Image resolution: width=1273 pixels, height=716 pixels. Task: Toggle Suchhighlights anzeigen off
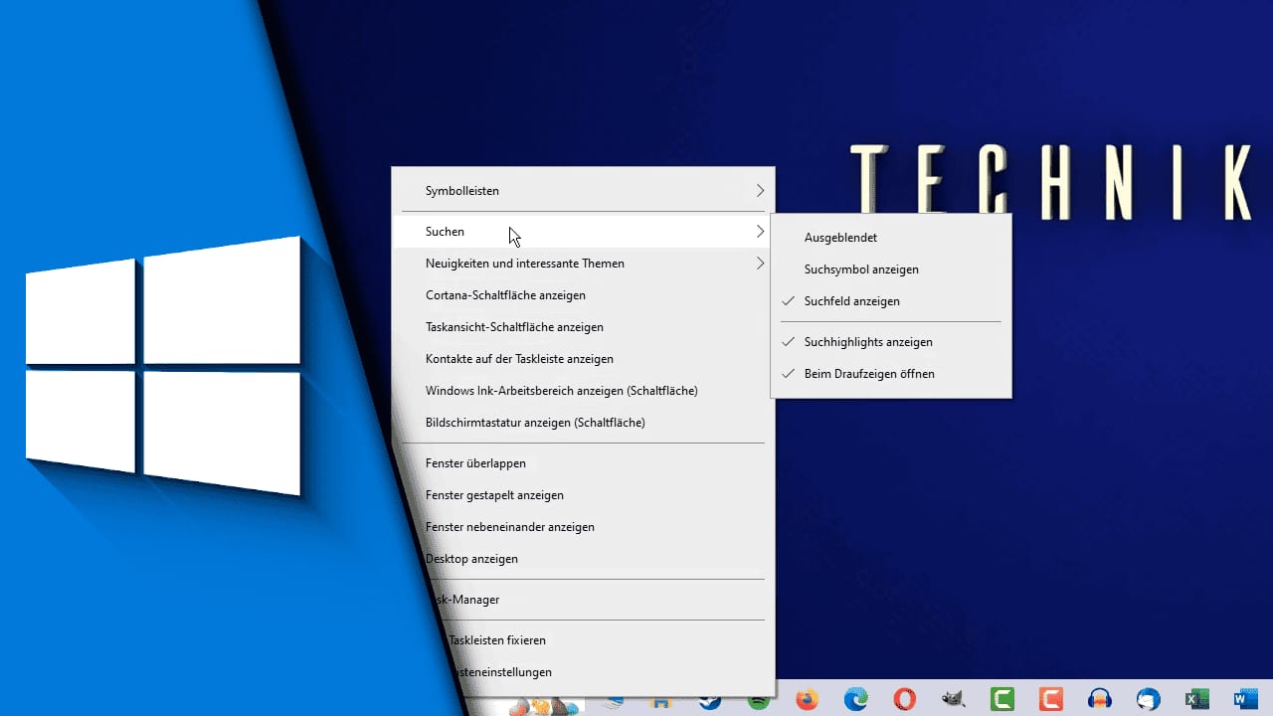(891, 342)
